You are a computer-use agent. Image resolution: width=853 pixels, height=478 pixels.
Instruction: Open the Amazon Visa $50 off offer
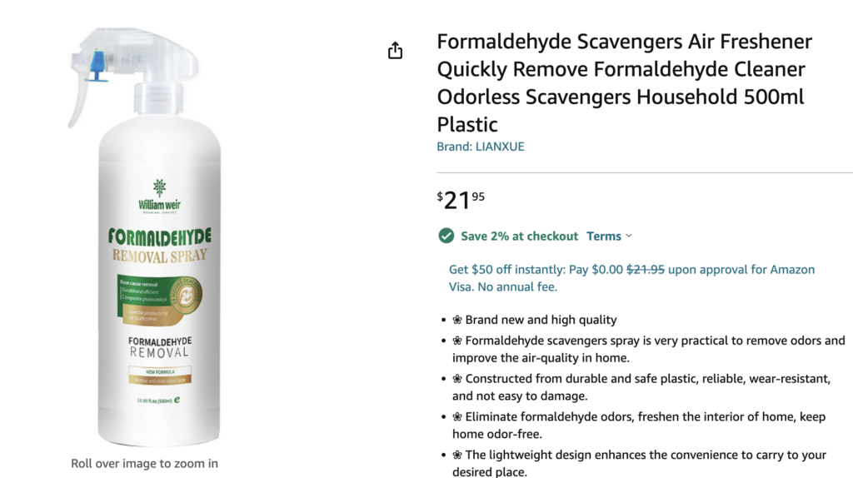(x=631, y=278)
